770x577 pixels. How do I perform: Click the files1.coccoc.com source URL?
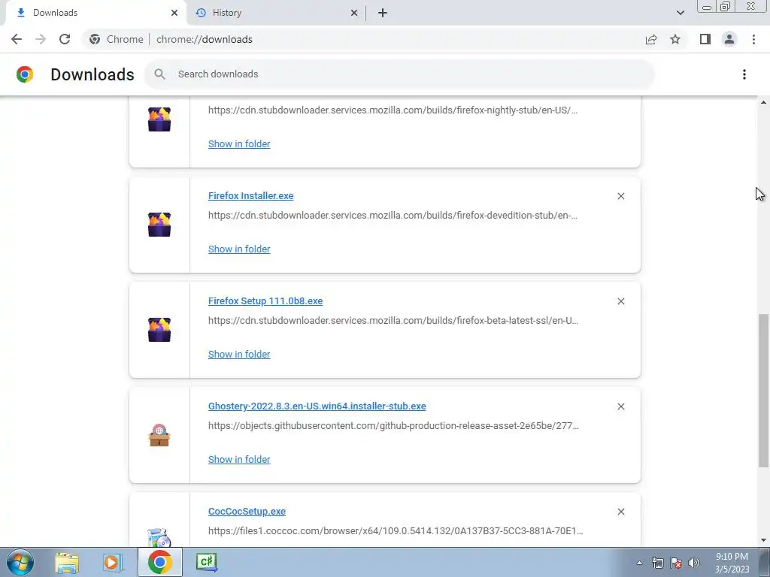[396, 531]
